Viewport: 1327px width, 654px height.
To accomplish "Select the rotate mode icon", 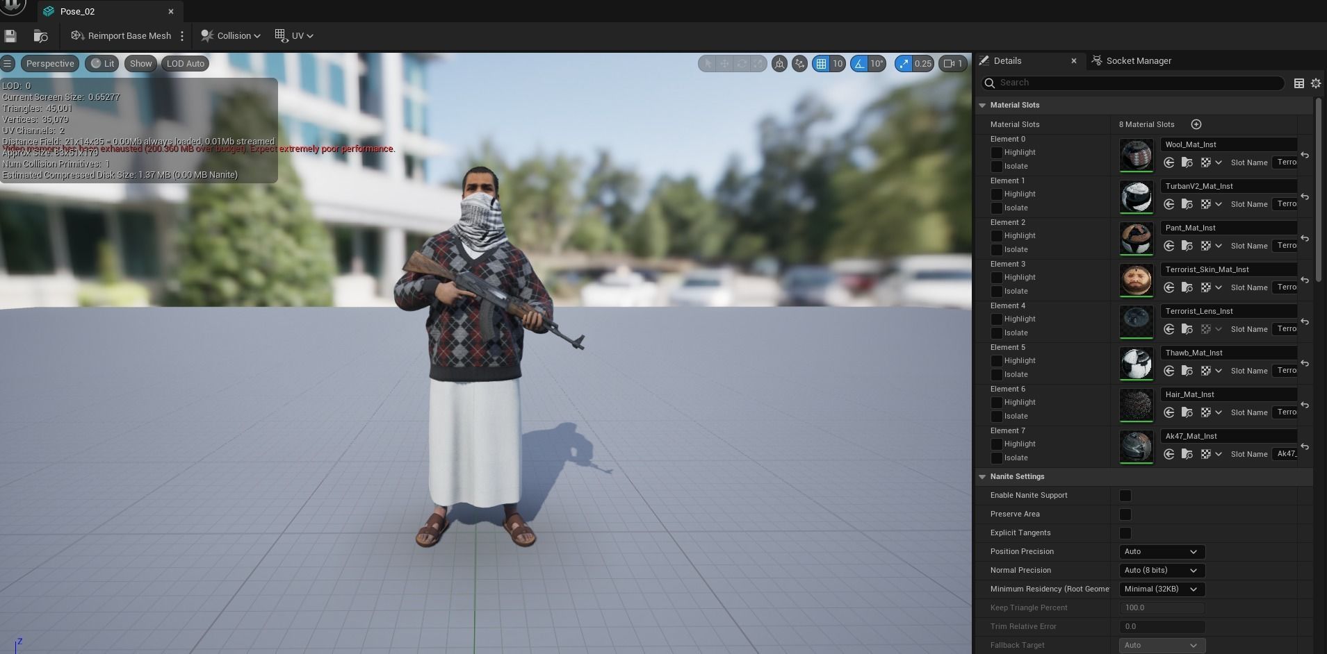I will (x=742, y=63).
